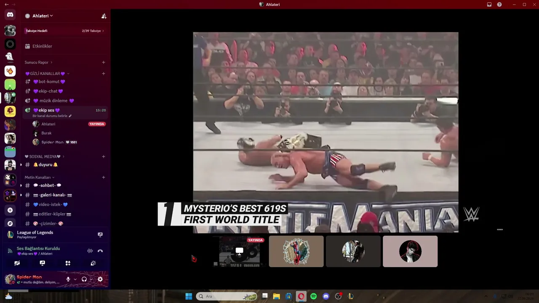Mute the microphone

[68, 279]
